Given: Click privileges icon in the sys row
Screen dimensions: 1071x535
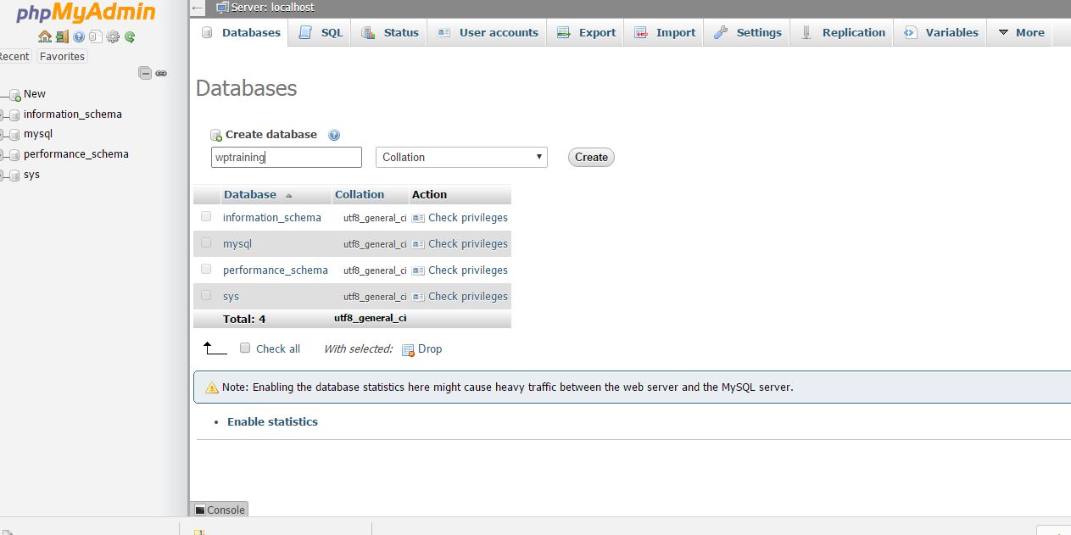Looking at the screenshot, I should 418,297.
